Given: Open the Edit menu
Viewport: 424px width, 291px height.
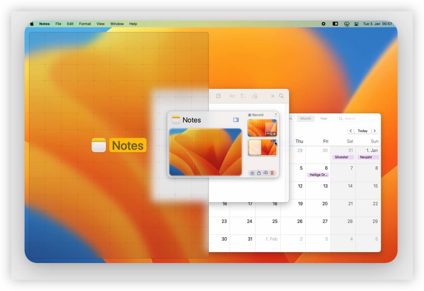Looking at the screenshot, I should (x=70, y=24).
